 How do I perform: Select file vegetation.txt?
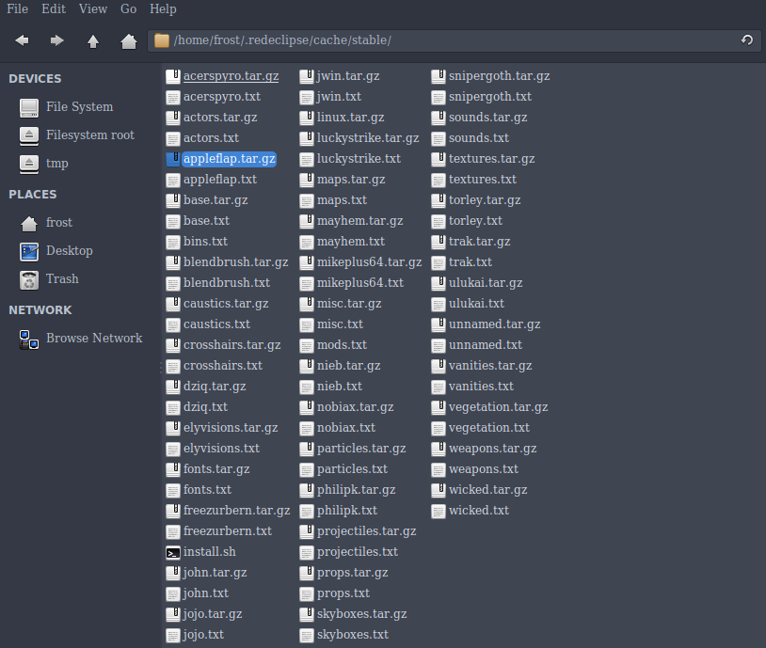pos(489,428)
